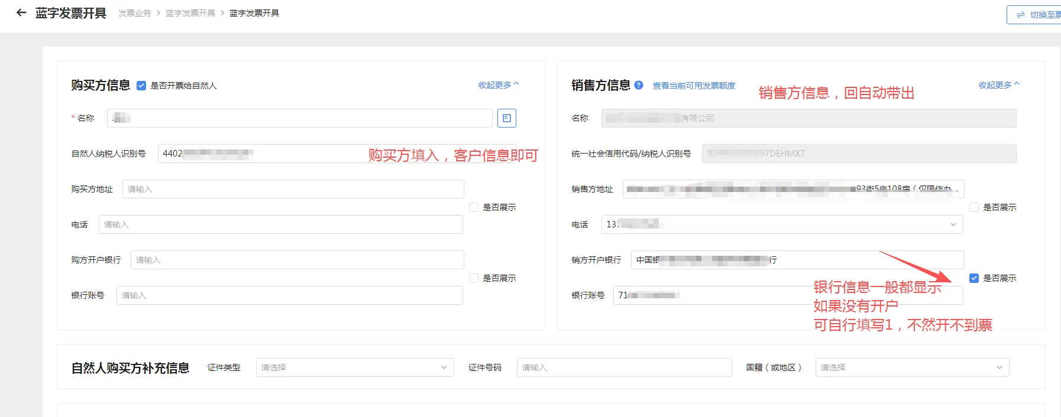The height and width of the screenshot is (417, 1061).
Task: Collapse seller section via 收起更多
Action: click(x=999, y=85)
